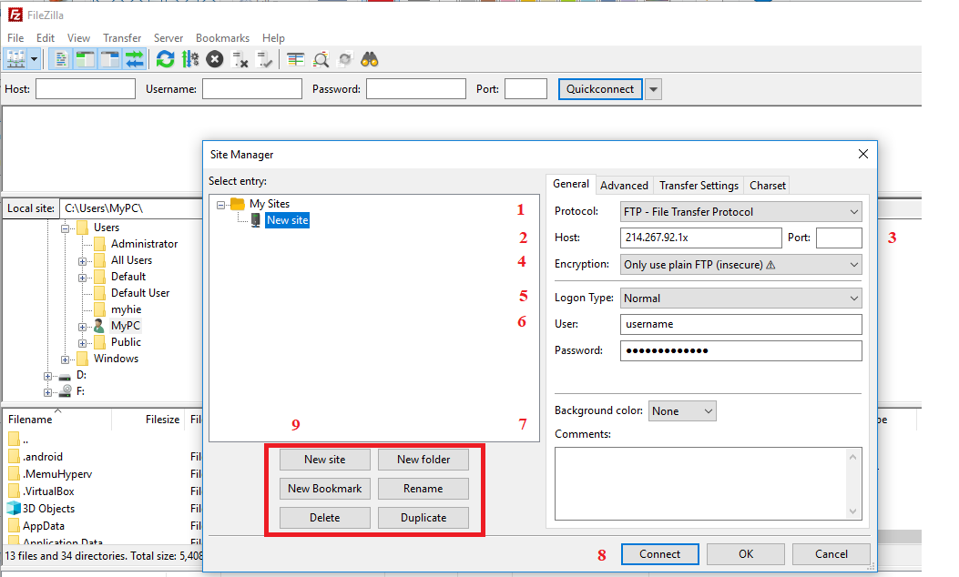Open the Logon Type dropdown
Image resolution: width=959 pixels, height=577 pixels.
click(x=741, y=299)
